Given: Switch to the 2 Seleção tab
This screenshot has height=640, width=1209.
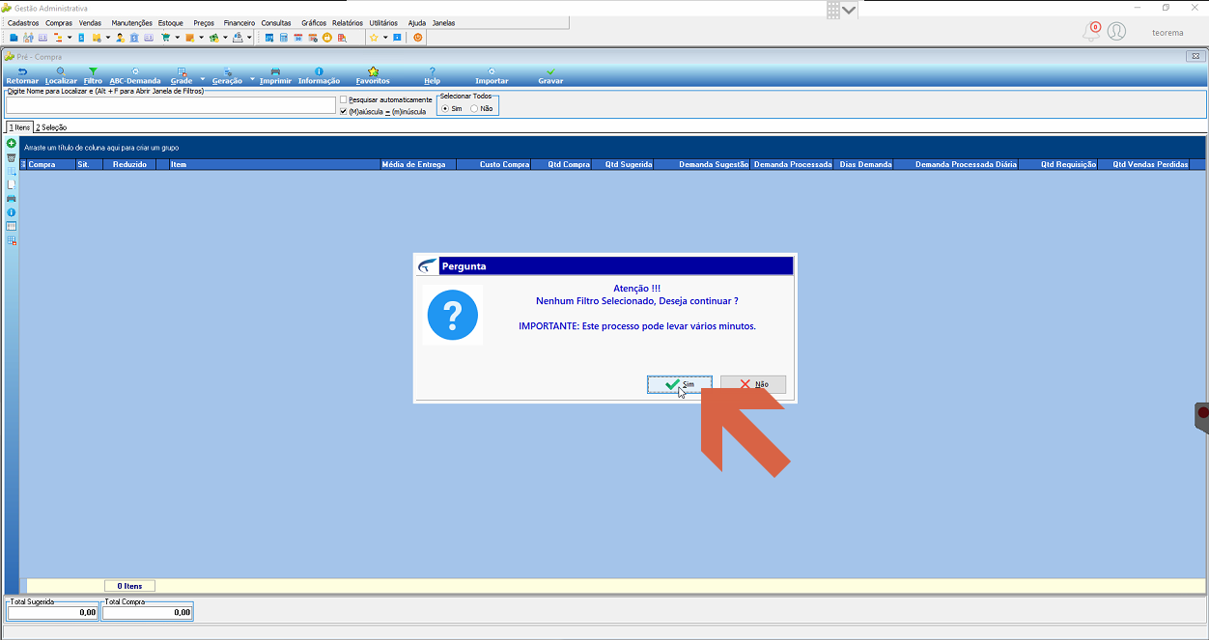Looking at the screenshot, I should (x=51, y=127).
